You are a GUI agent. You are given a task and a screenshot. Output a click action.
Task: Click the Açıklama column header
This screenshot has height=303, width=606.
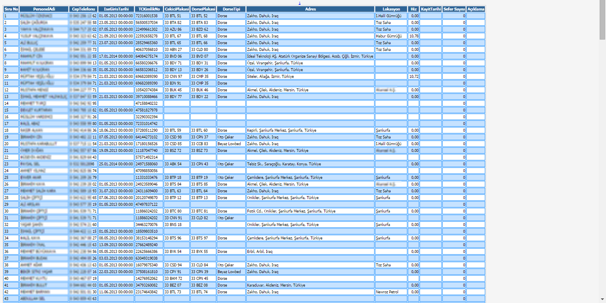coord(476,9)
